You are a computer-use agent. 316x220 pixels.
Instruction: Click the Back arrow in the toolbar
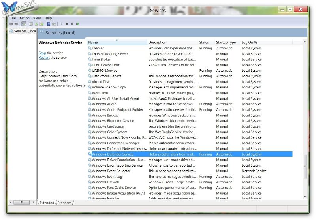[11, 24]
